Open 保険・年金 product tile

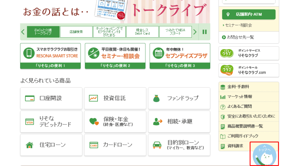(x=115, y=122)
